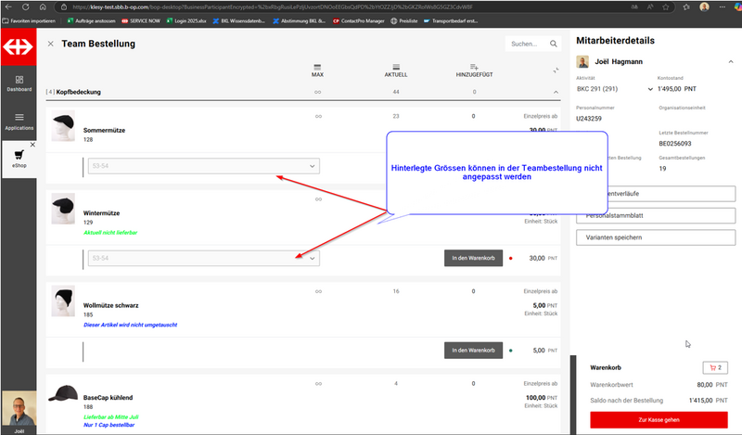Click the MAX column icon
Viewport: 742px width, 435px height.
(x=318, y=68)
